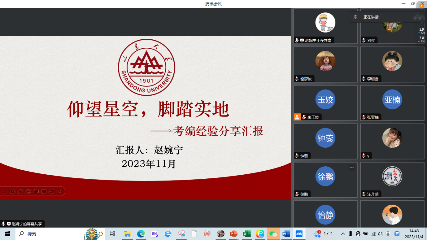
Task: Open more options in slideshow toolbar
Action: (52, 191)
